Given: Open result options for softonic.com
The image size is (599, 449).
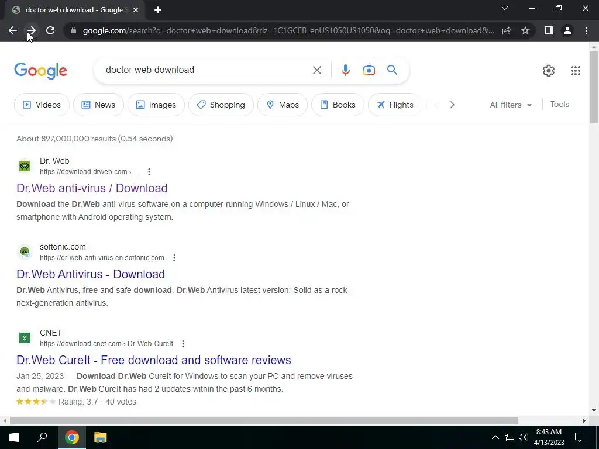Looking at the screenshot, I should (x=174, y=258).
